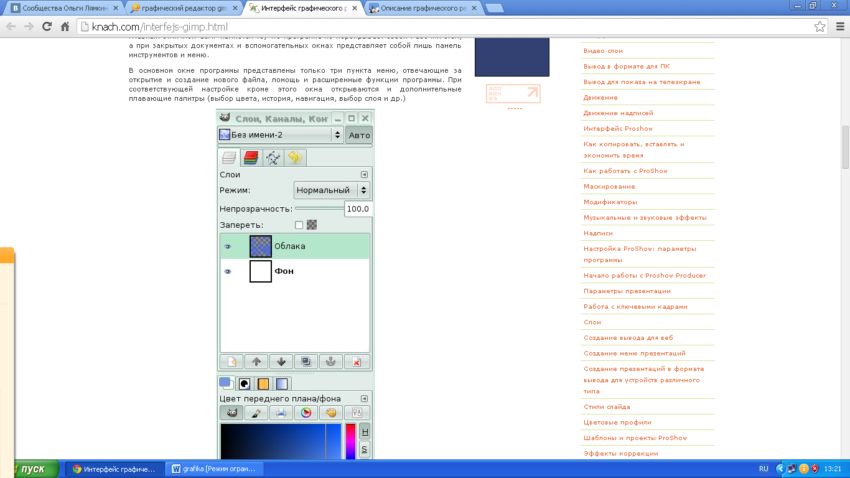Click the duplicate layer icon
This screenshot has height=478, width=850.
tap(306, 362)
